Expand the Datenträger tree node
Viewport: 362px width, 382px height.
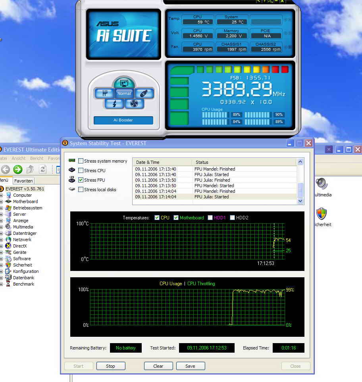(x=2, y=233)
